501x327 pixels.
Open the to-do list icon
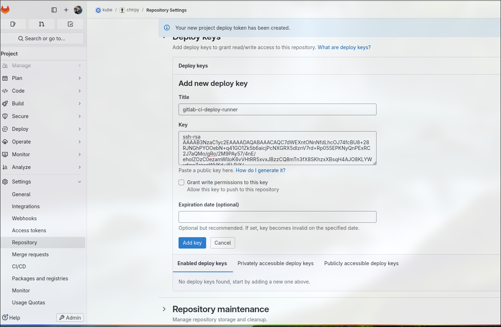click(70, 24)
